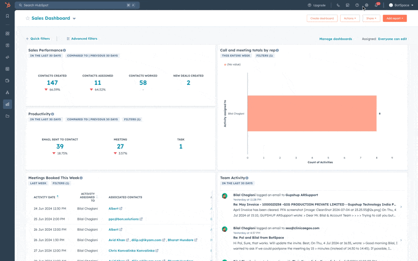This screenshot has height=261, width=418.
Task: Open the settings gear icon
Action: 367,5
